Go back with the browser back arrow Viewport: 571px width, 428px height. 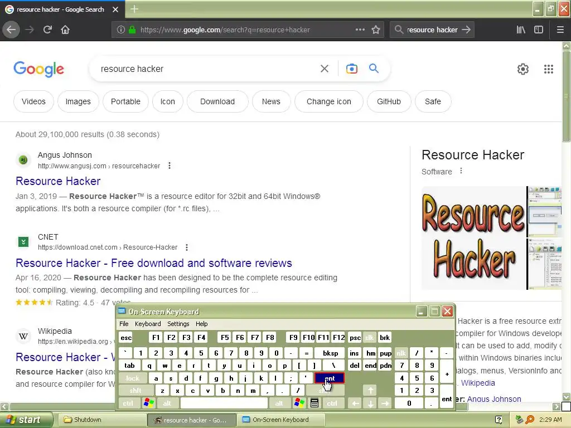point(11,30)
